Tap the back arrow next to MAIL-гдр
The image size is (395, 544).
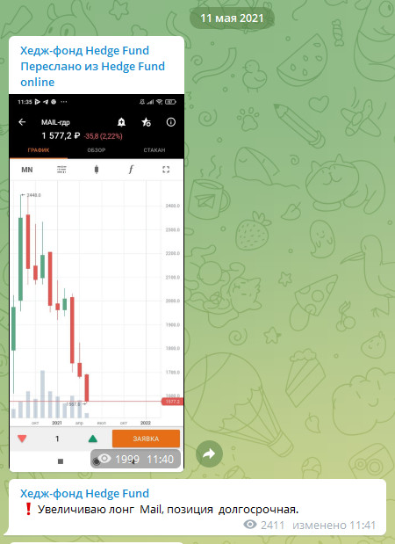tap(22, 122)
